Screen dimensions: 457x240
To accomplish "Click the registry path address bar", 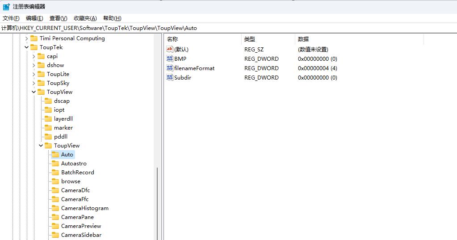I will click(x=223, y=28).
